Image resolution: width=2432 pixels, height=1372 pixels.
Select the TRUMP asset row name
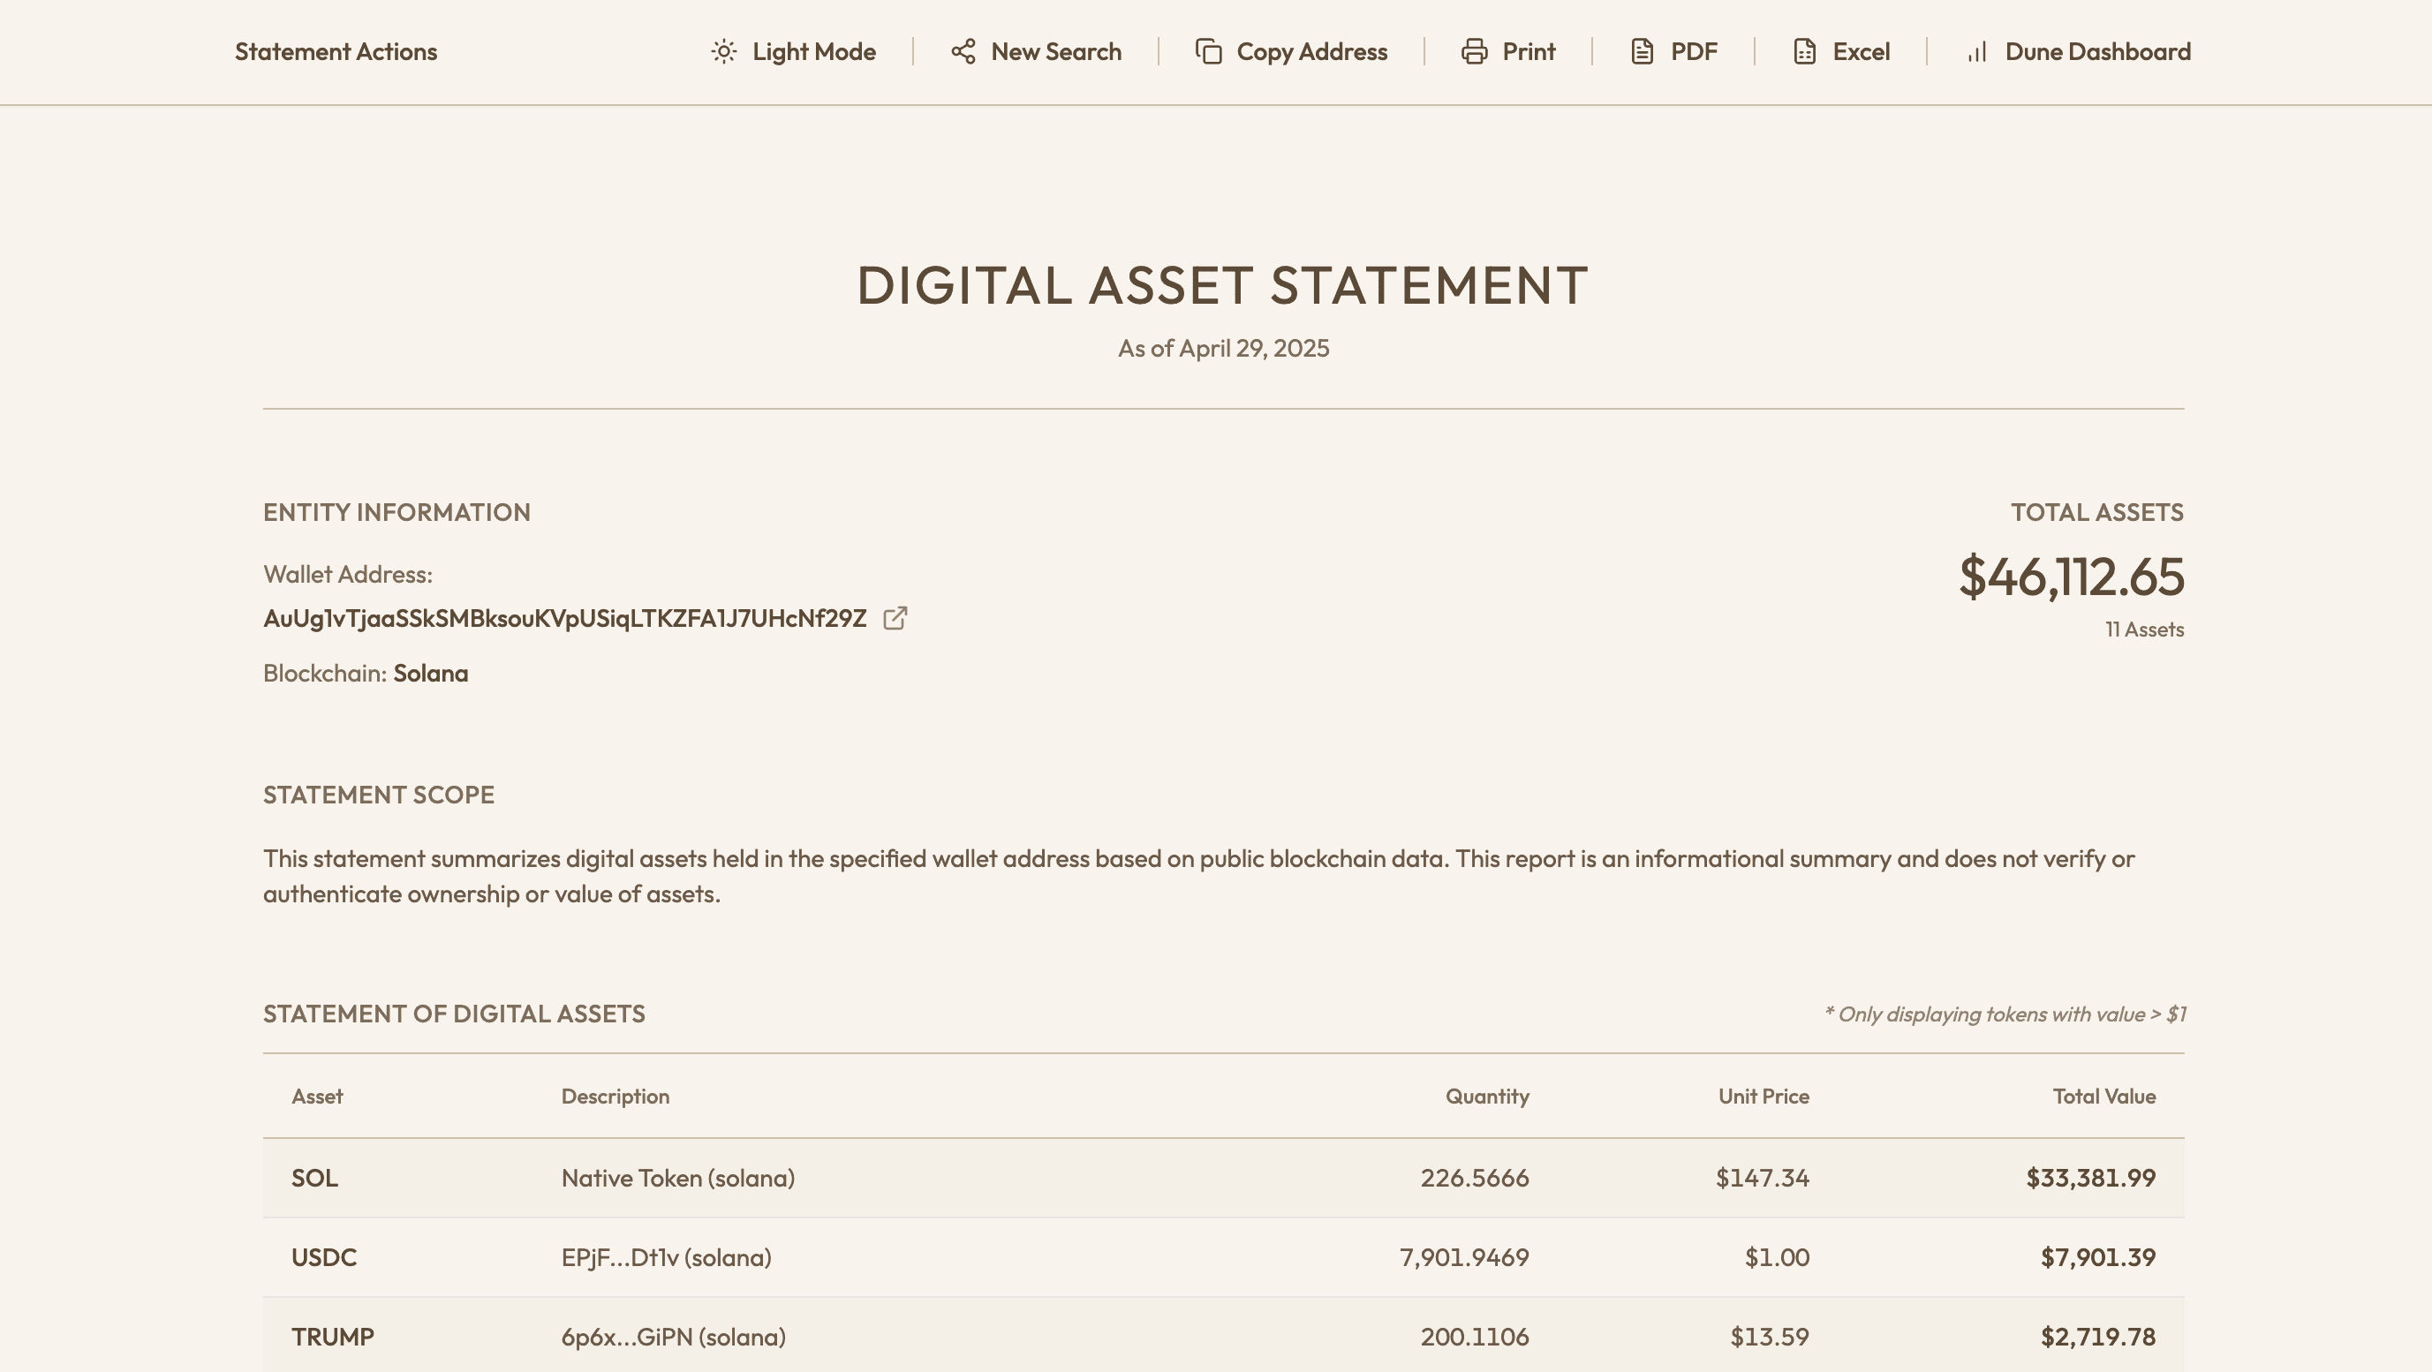click(332, 1337)
